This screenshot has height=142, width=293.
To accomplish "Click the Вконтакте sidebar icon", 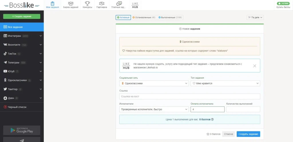I will point(5,45).
